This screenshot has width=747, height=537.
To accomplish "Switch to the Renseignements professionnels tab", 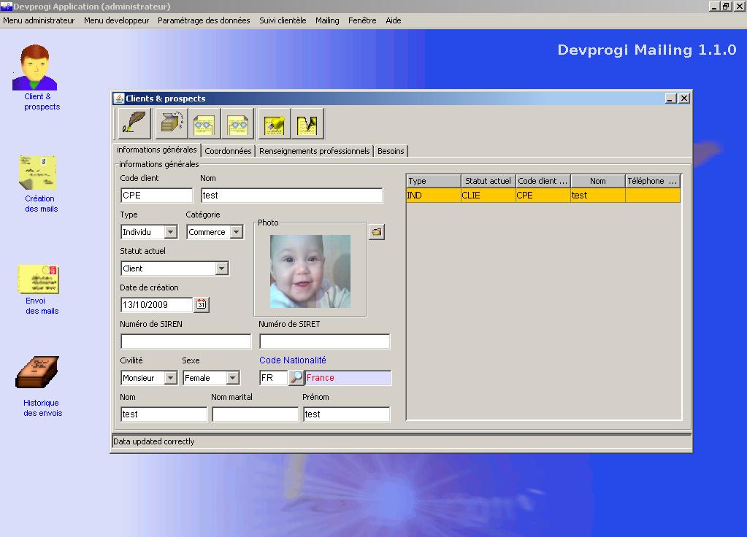I will [315, 151].
